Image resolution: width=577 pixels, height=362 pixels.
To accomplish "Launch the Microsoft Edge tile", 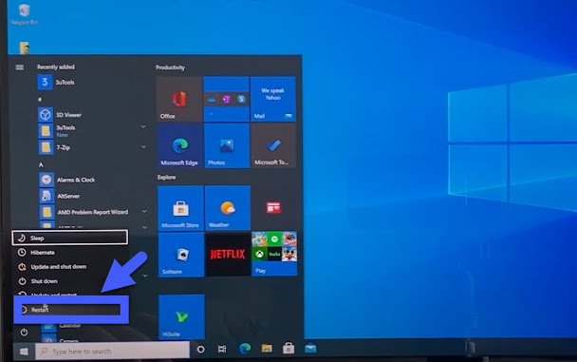I will tap(179, 145).
